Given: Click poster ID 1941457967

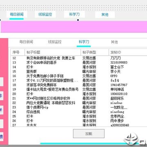Looking at the screenshot, I should point(119,85).
